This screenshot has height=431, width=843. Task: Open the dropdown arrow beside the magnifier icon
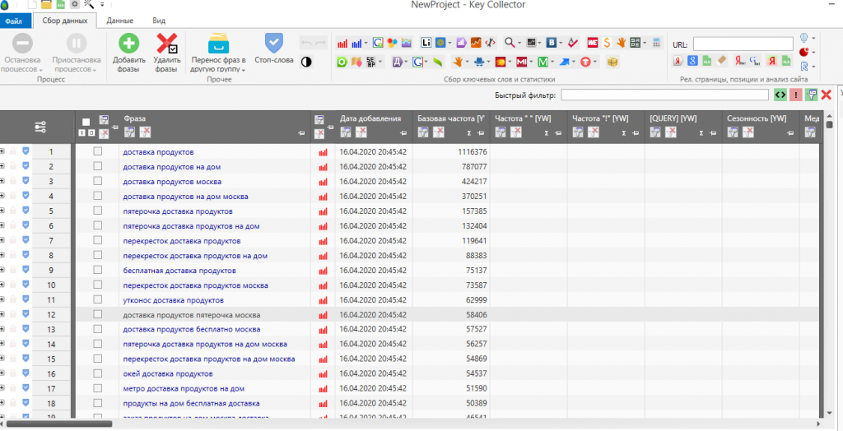(520, 42)
